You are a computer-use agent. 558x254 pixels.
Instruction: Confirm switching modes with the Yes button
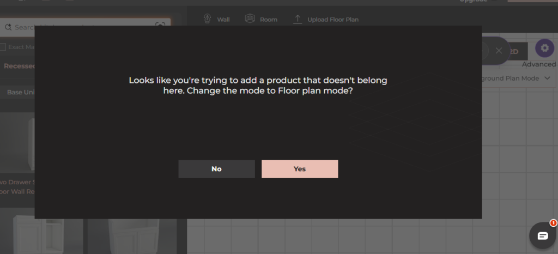pos(300,169)
